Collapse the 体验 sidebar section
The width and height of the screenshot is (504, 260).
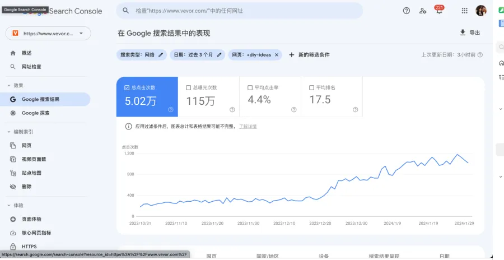click(x=16, y=205)
